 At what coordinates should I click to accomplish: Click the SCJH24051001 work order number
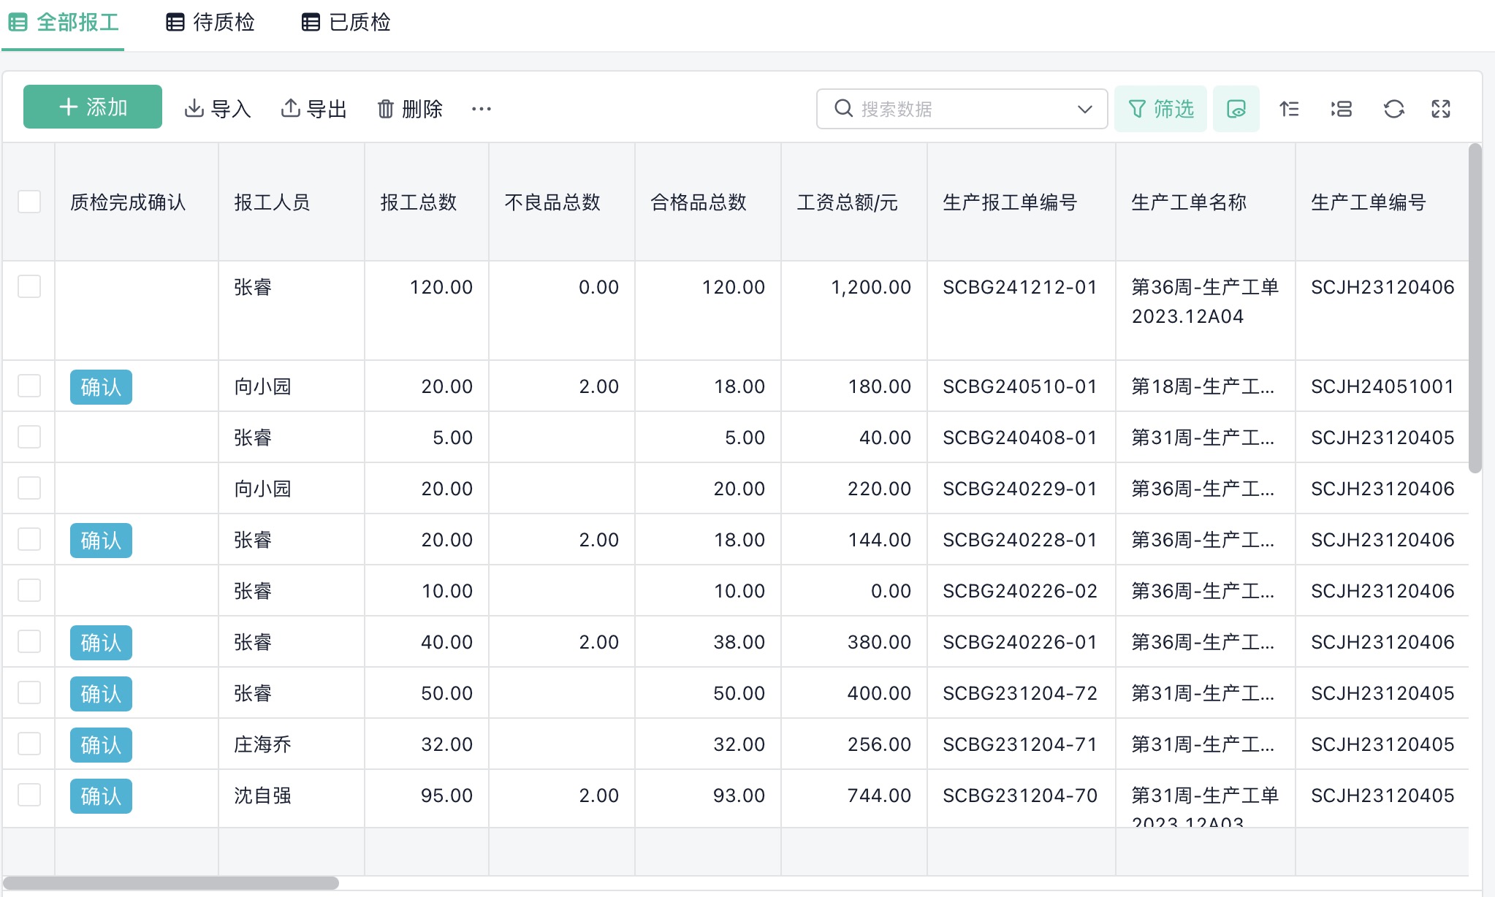pyautogui.click(x=1382, y=386)
